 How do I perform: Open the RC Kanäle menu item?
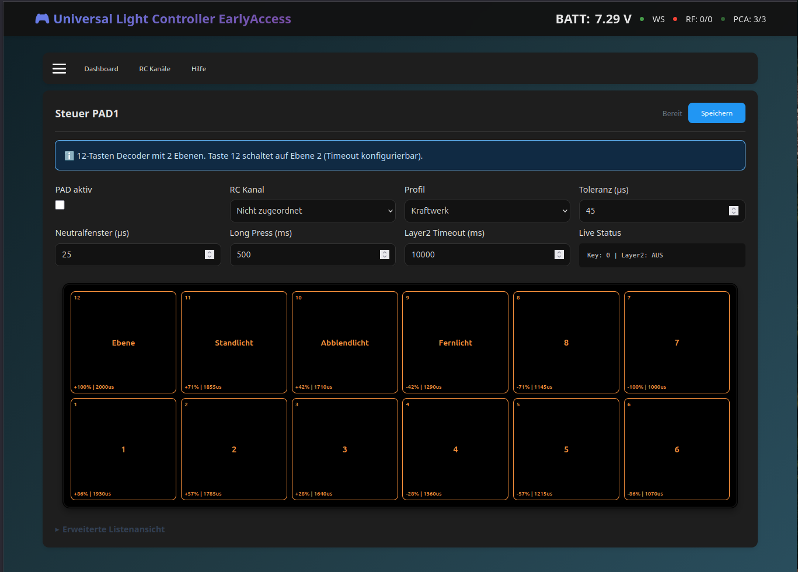155,69
